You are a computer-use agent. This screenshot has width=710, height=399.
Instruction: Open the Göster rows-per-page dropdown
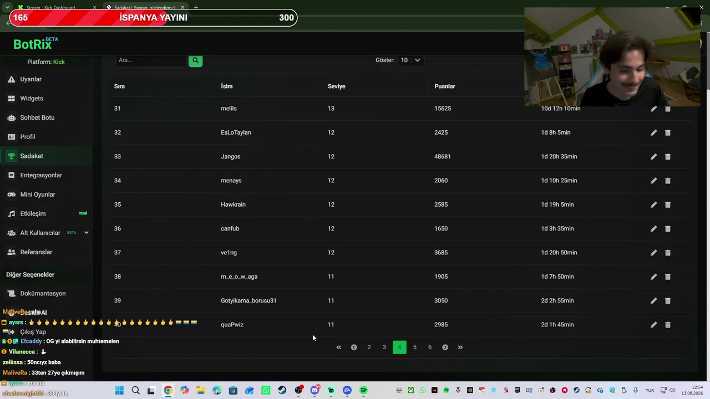(x=410, y=60)
